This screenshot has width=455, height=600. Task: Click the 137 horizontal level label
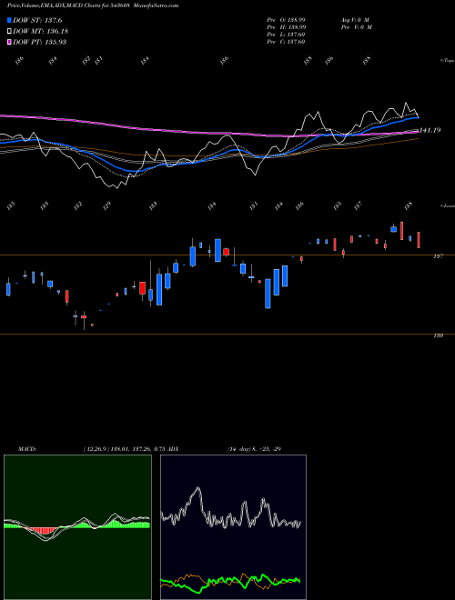click(x=439, y=256)
